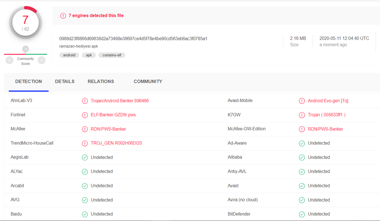Click the Trojan ( 005633ff1 ) result
This screenshot has width=380, height=221.
pyautogui.click(x=326, y=115)
